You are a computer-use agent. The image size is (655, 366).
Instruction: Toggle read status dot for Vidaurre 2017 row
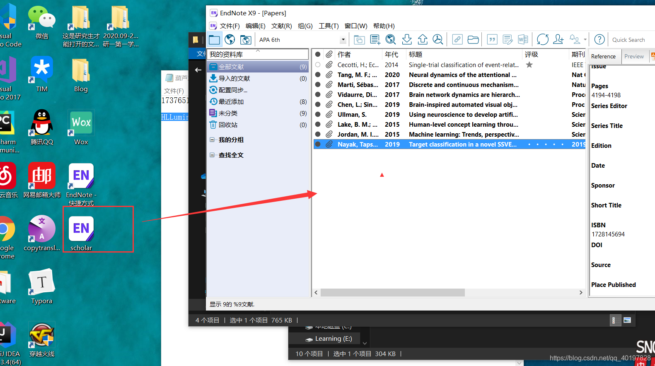[318, 94]
